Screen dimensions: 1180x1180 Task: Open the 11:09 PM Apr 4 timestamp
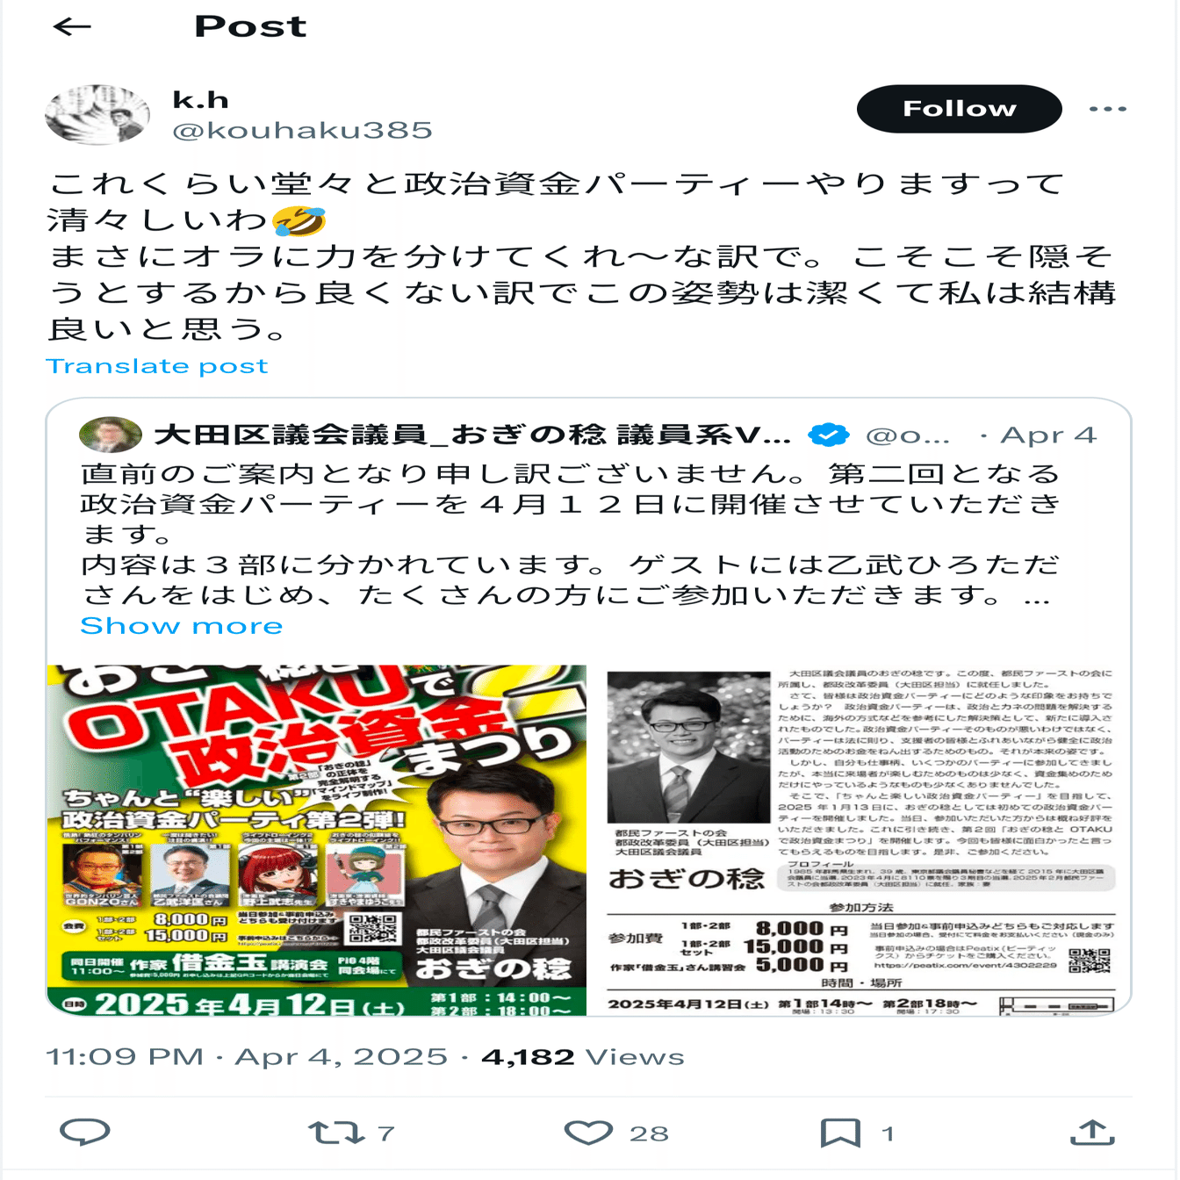(247, 1056)
